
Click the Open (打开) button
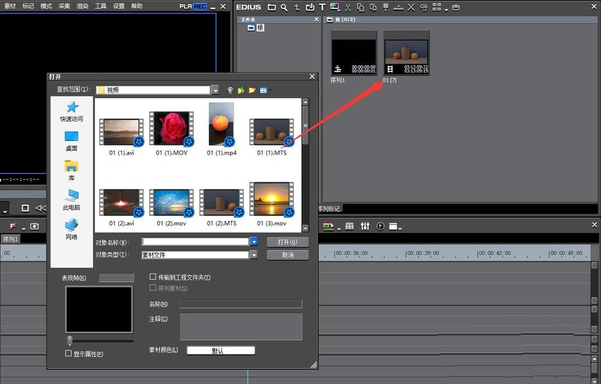click(287, 242)
